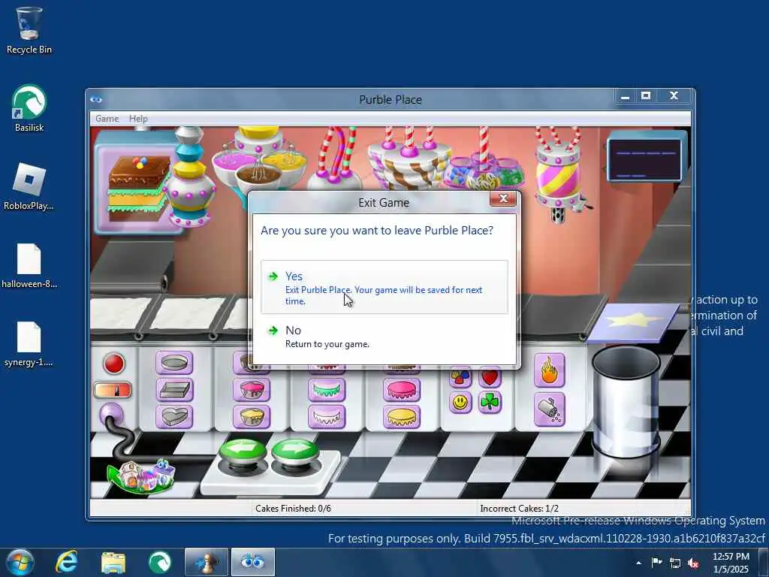Close the Exit Game dialog
The height and width of the screenshot is (577, 769).
502,198
